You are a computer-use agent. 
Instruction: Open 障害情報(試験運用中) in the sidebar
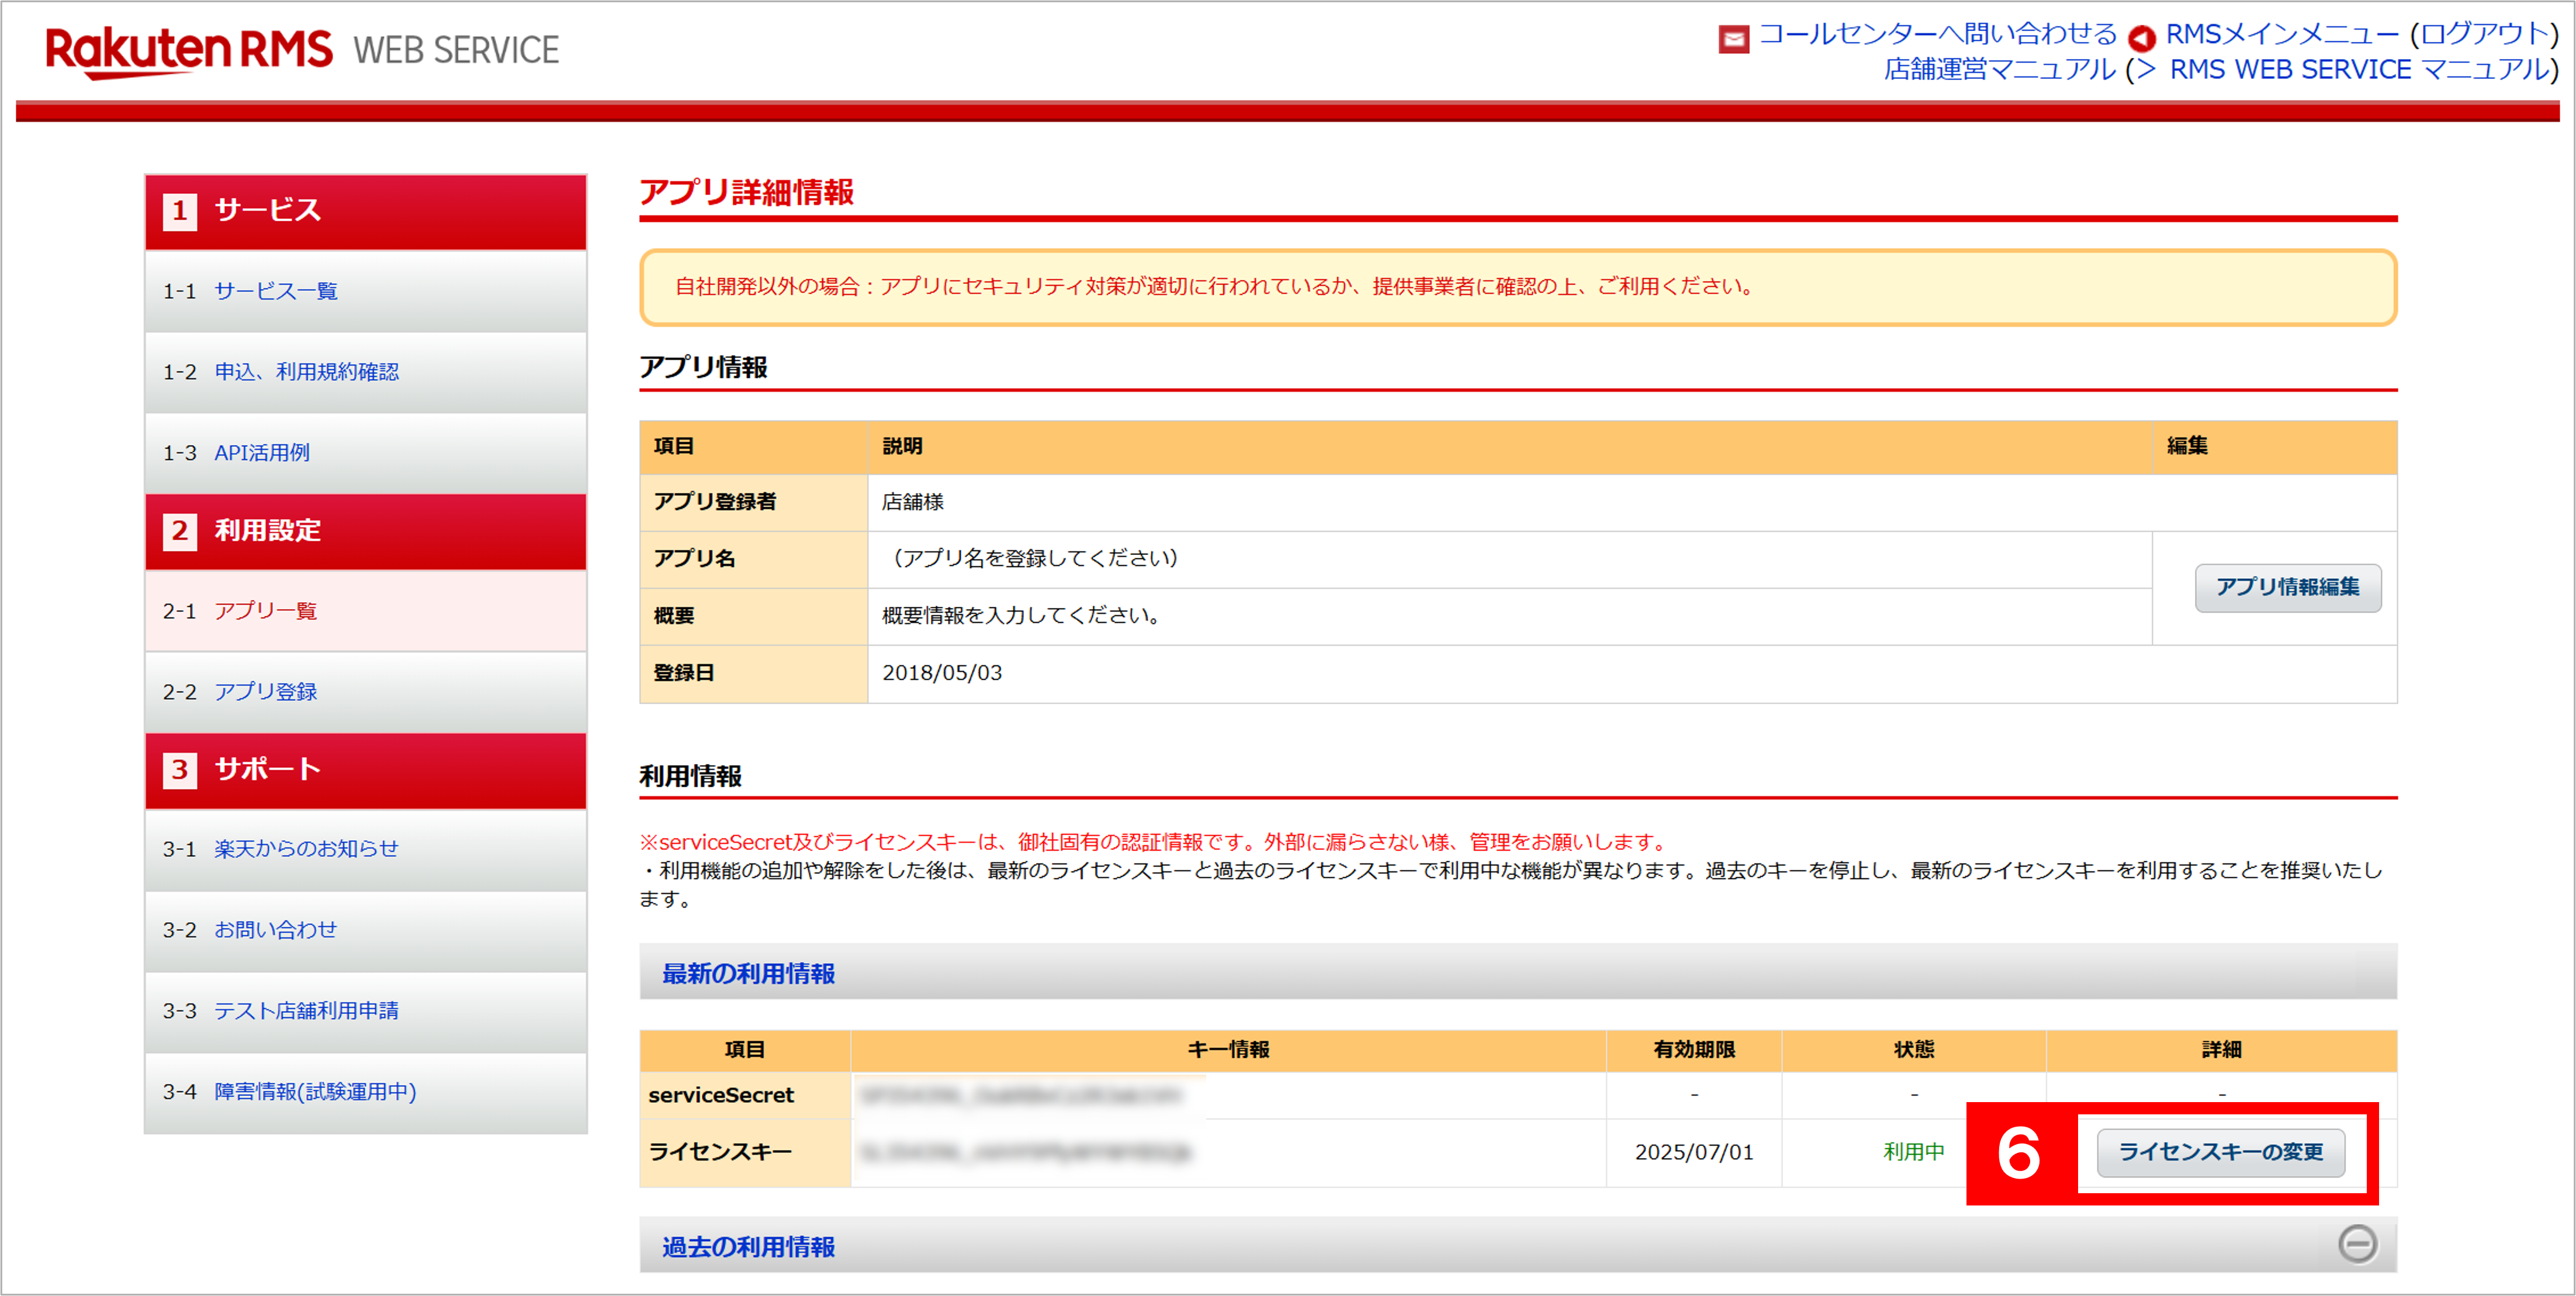coord(315,1091)
